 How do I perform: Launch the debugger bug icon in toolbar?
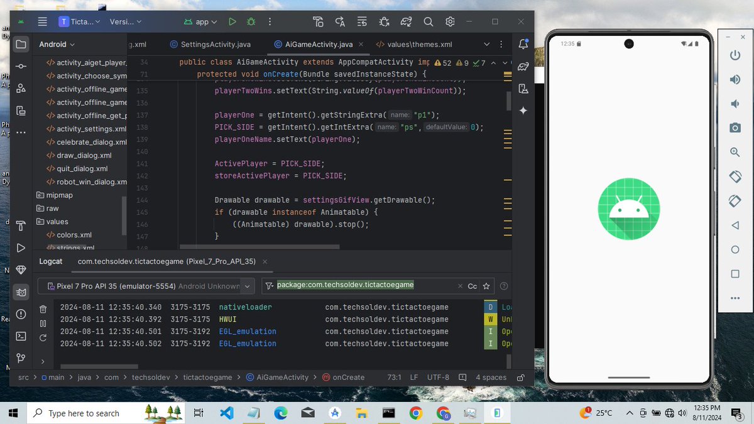pos(251,21)
